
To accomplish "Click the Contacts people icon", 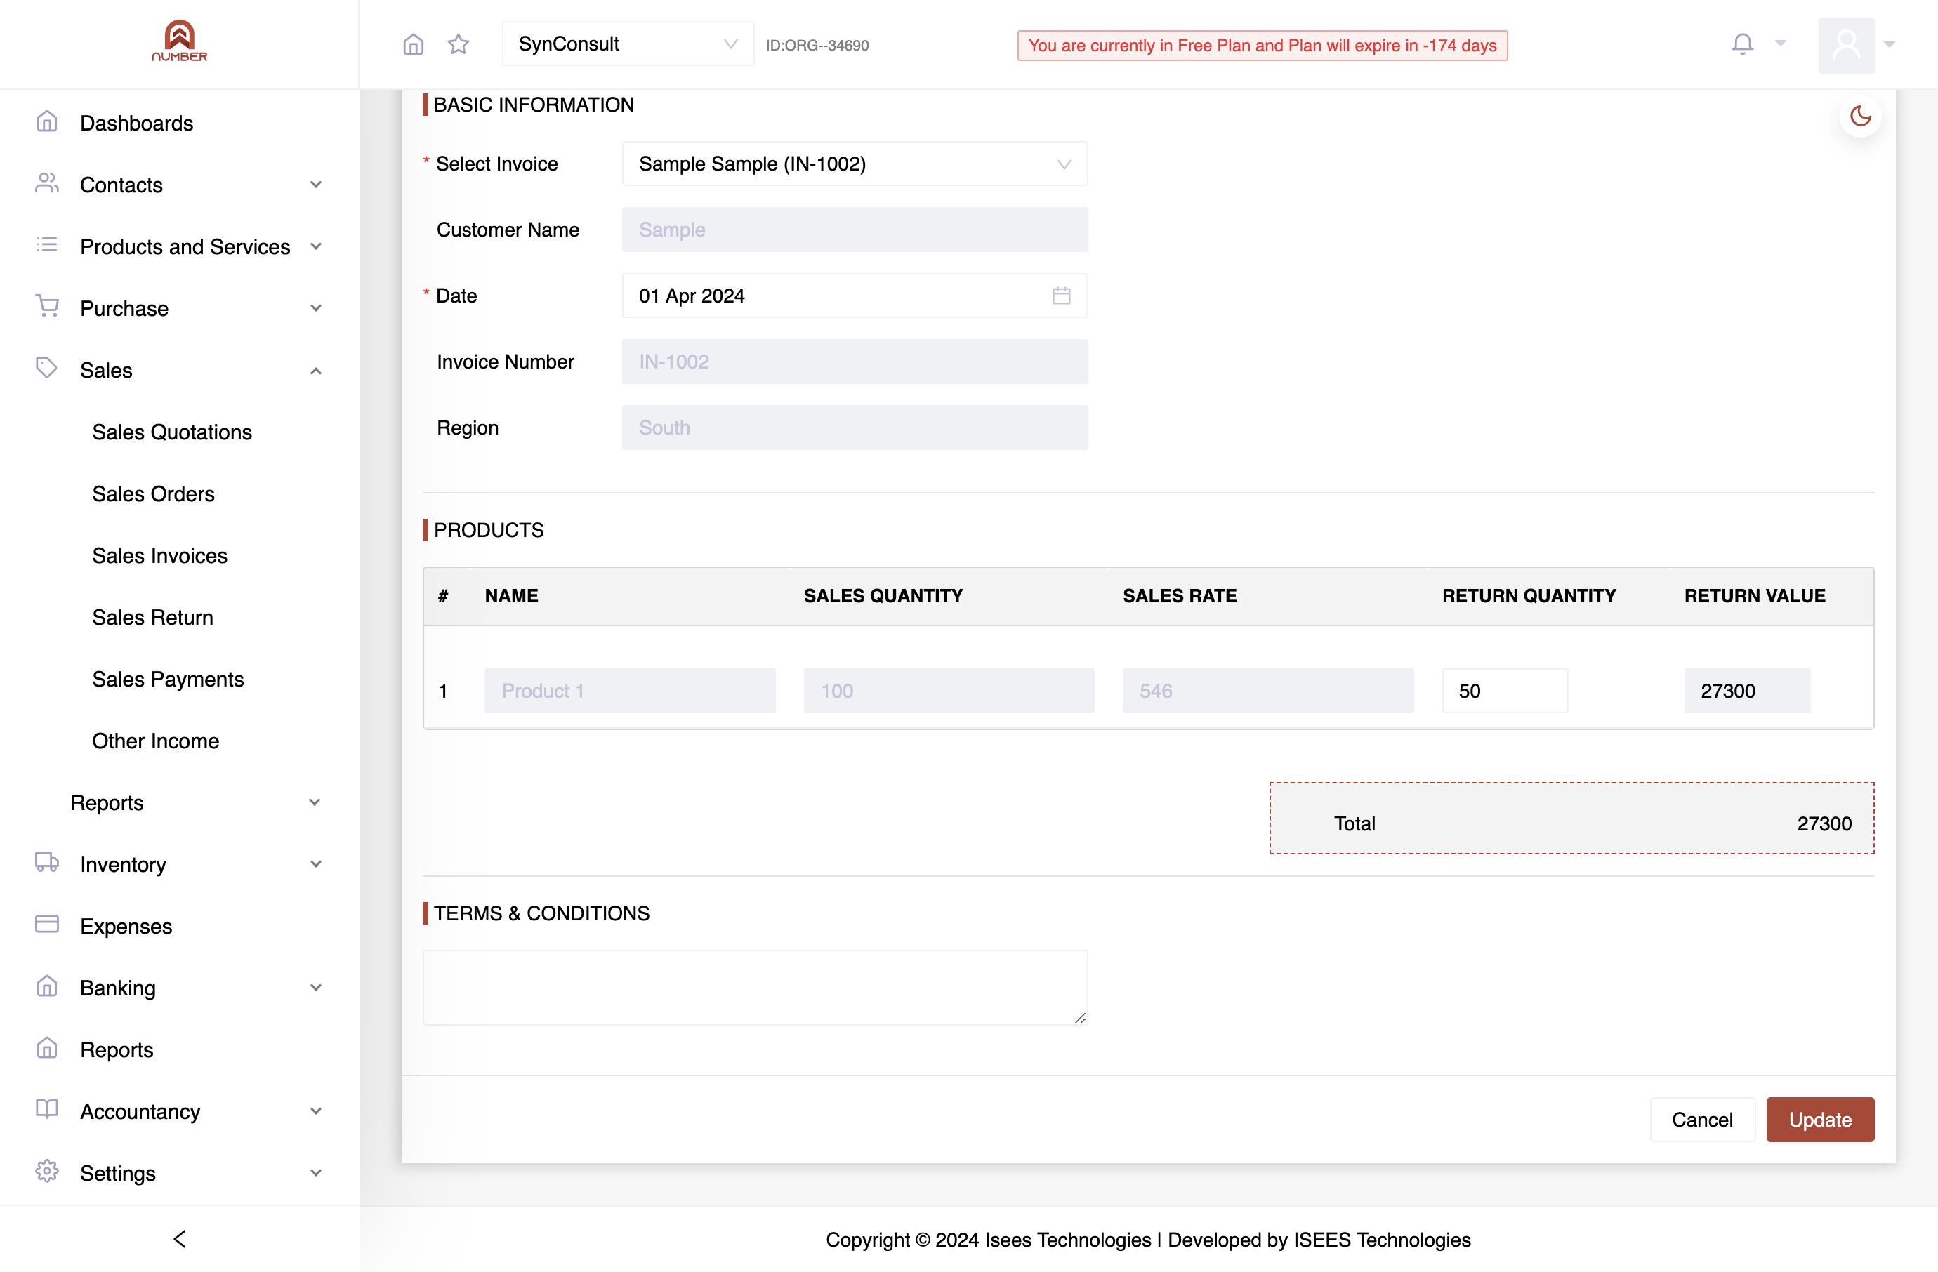I will point(47,184).
